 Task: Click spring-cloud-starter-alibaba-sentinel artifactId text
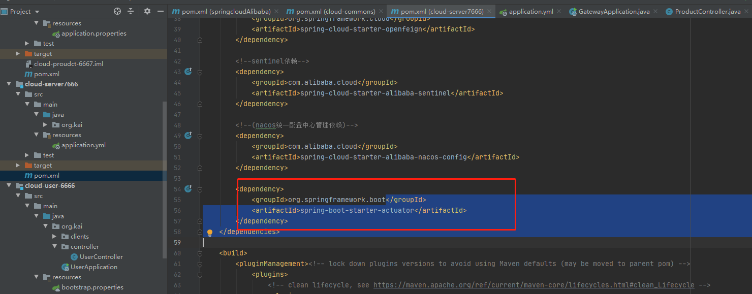[375, 93]
